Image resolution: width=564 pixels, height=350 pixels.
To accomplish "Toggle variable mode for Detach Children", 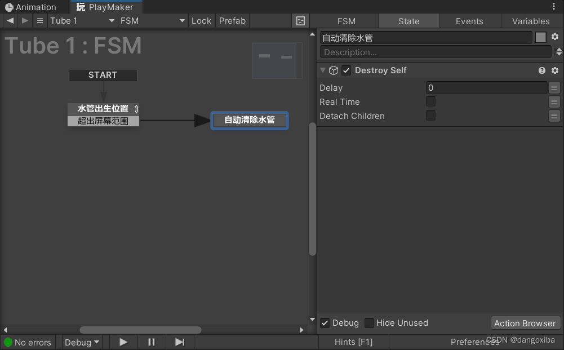I will click(x=554, y=116).
